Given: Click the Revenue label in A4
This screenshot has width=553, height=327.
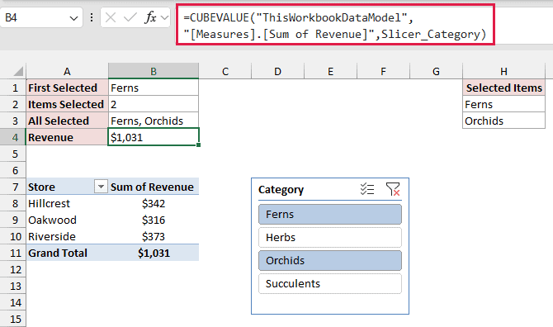Looking at the screenshot, I should click(x=67, y=137).
